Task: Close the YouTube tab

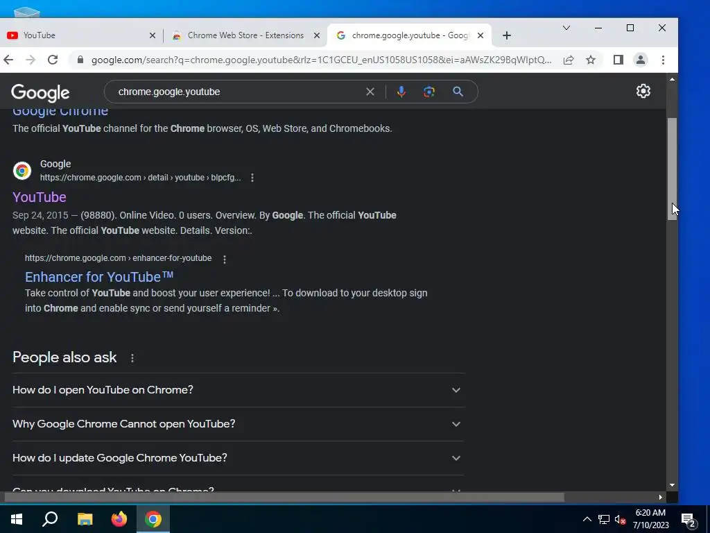Action: point(153,35)
